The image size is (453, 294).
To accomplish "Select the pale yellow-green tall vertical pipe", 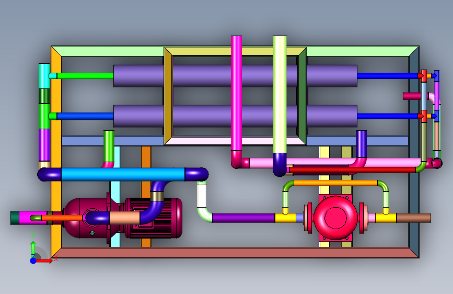I will pyautogui.click(x=280, y=94).
